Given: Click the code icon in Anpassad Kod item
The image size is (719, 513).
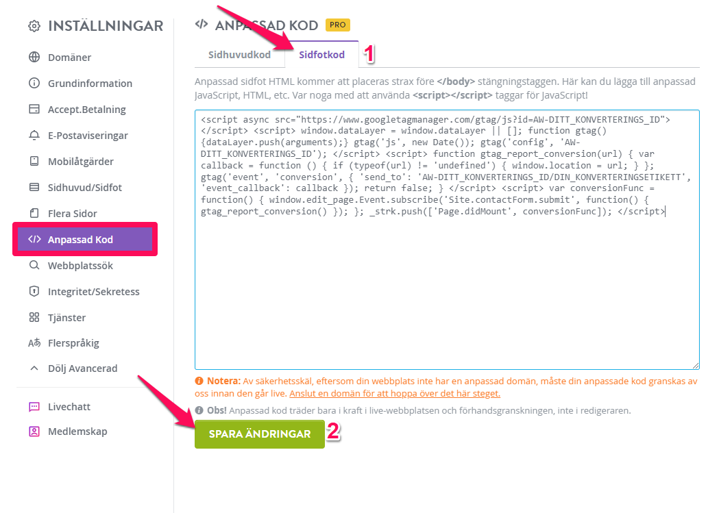Looking at the screenshot, I should (34, 239).
